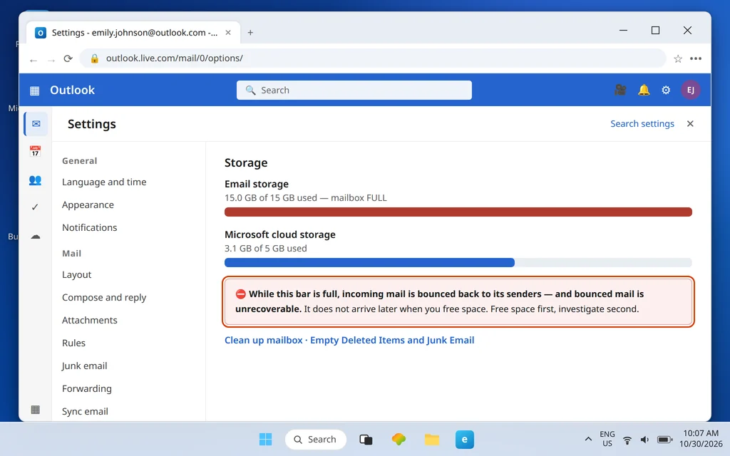Screen dimensions: 730x456
Task: Open the browser three-dot menu
Action: 696,58
